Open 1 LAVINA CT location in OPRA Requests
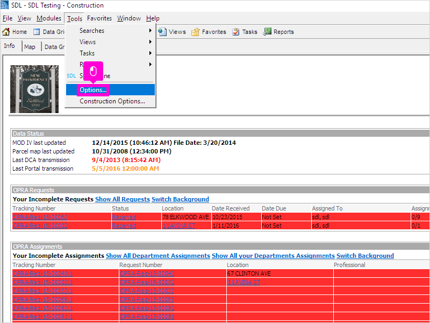 point(178,226)
